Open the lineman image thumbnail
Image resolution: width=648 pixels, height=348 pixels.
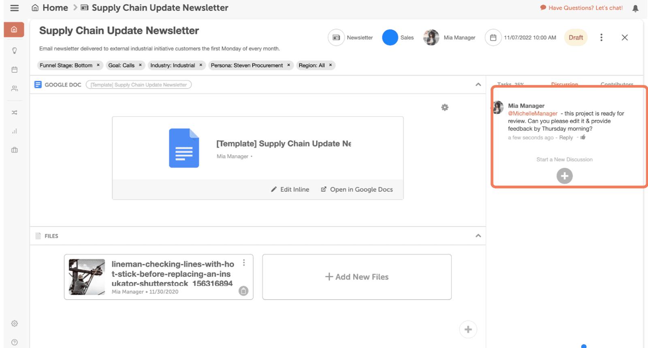coord(87,277)
